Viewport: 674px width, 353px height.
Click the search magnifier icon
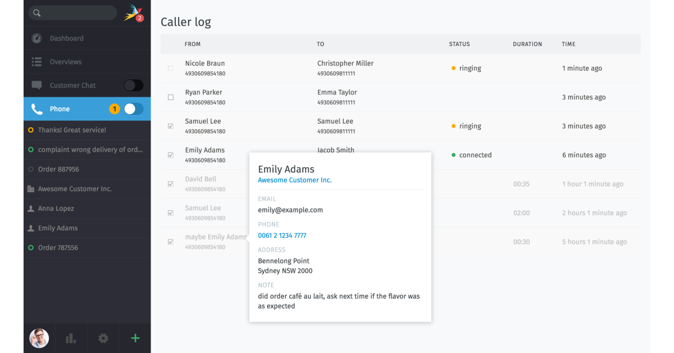coord(37,13)
